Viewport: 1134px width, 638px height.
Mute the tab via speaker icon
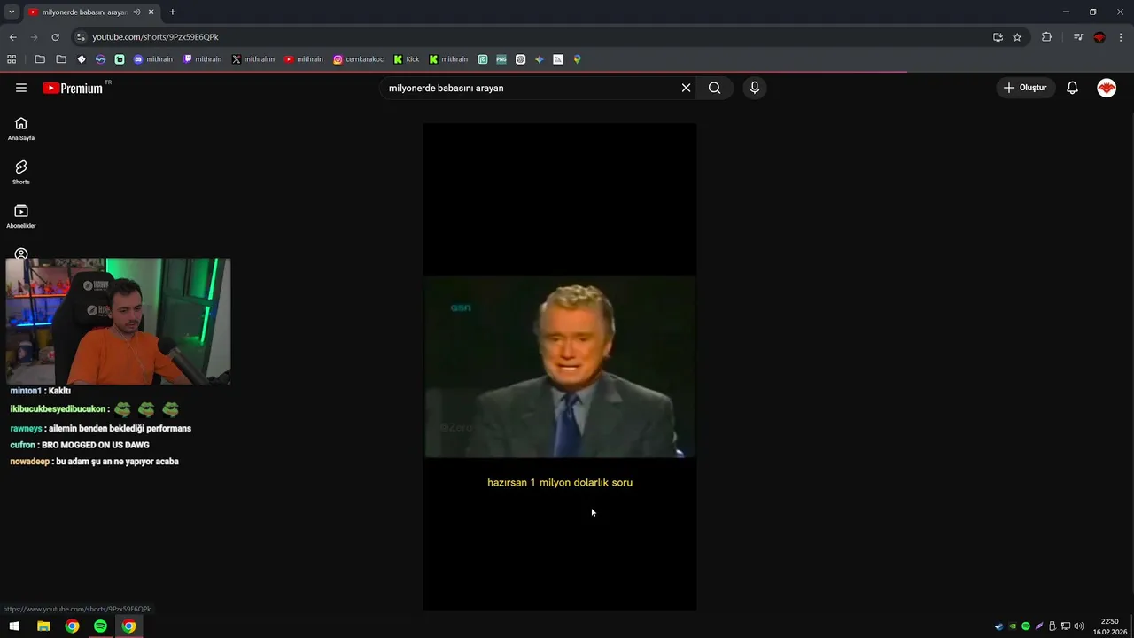[x=136, y=12]
